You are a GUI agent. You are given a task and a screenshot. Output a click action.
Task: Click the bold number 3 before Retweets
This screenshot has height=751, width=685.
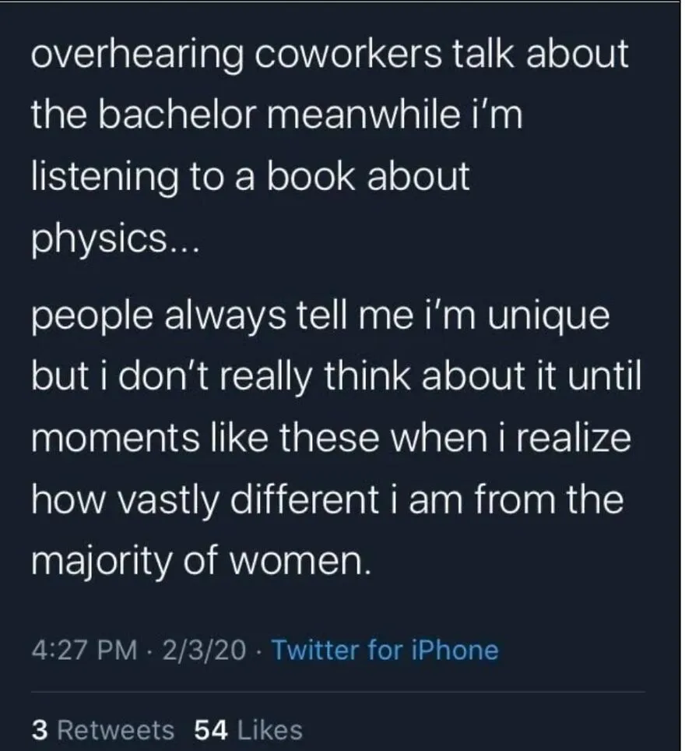click(x=40, y=730)
